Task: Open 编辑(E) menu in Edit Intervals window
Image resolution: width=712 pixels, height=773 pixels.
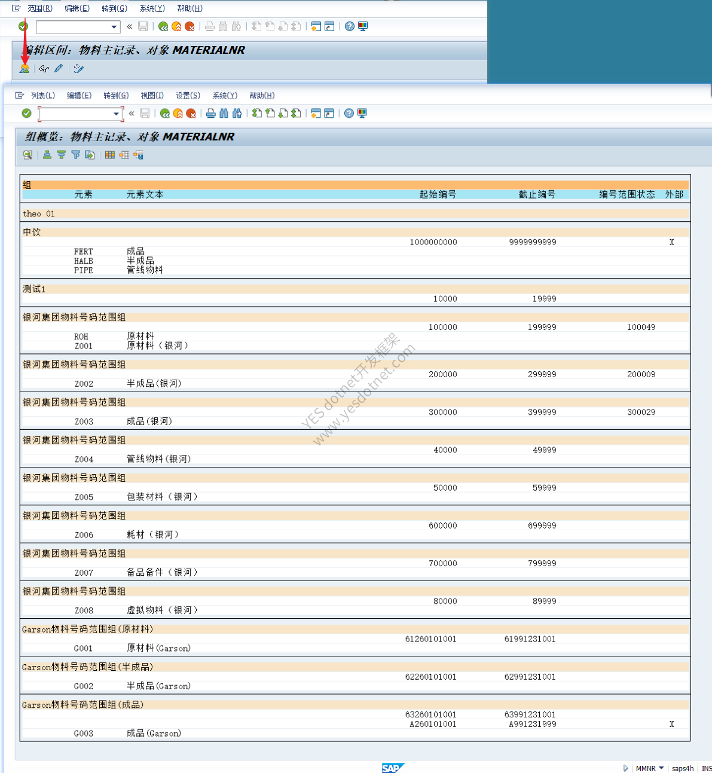Action: pos(77,8)
